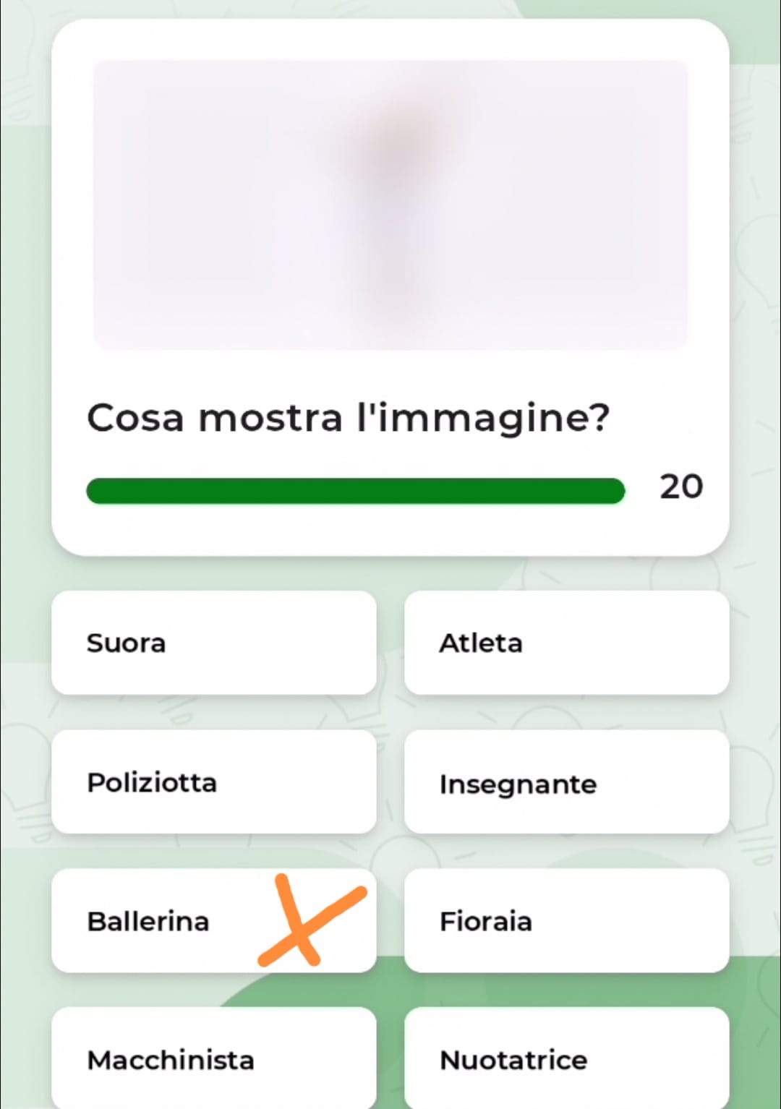Click the word "Nuotatrice" label text
The image size is (781, 1109).
tap(513, 1060)
